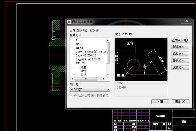
Task: Select style '1' in the styles list
Action: (x=77, y=40)
